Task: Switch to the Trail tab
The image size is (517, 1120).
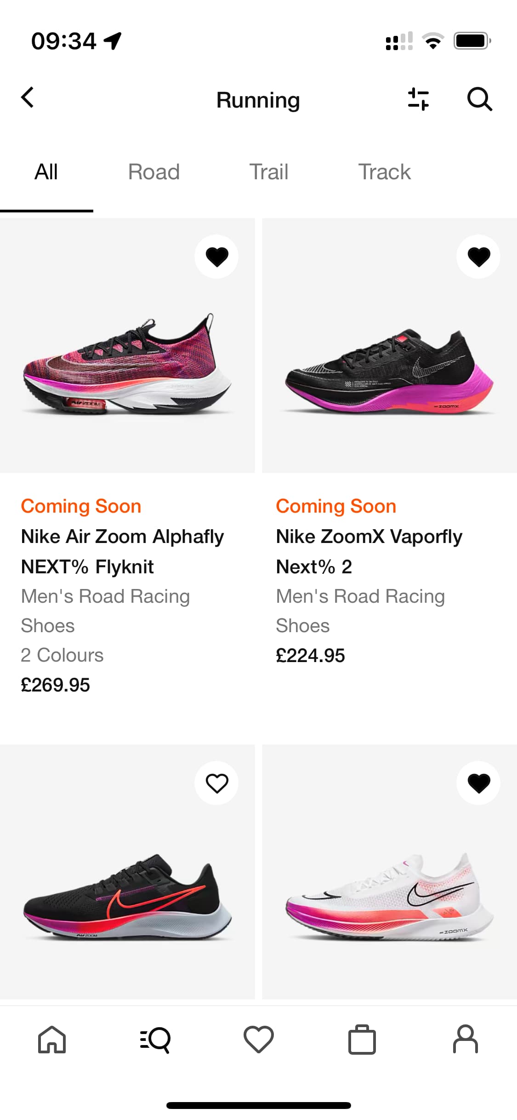Action: pyautogui.click(x=269, y=172)
